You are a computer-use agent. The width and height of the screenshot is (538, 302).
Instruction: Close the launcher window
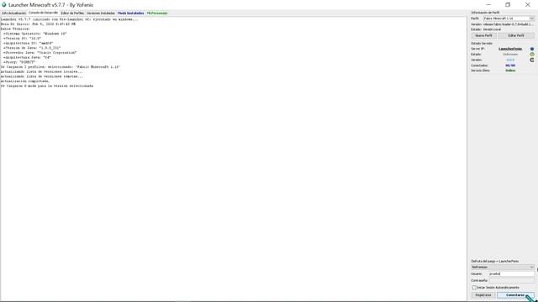528,5
